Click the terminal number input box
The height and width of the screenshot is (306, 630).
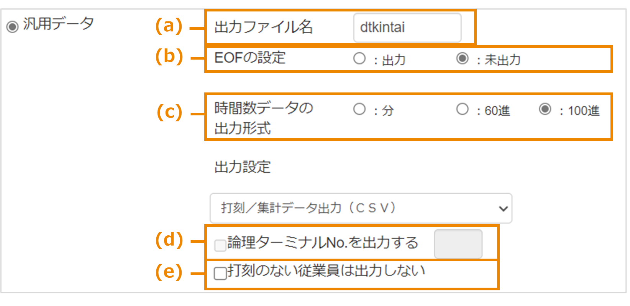(x=458, y=244)
